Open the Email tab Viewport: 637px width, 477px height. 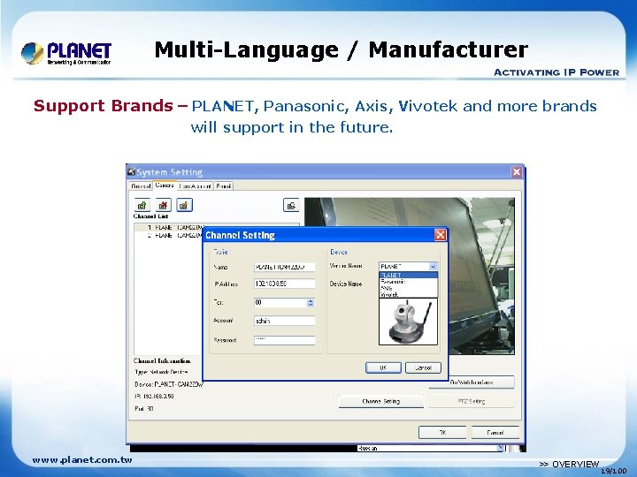tap(224, 186)
